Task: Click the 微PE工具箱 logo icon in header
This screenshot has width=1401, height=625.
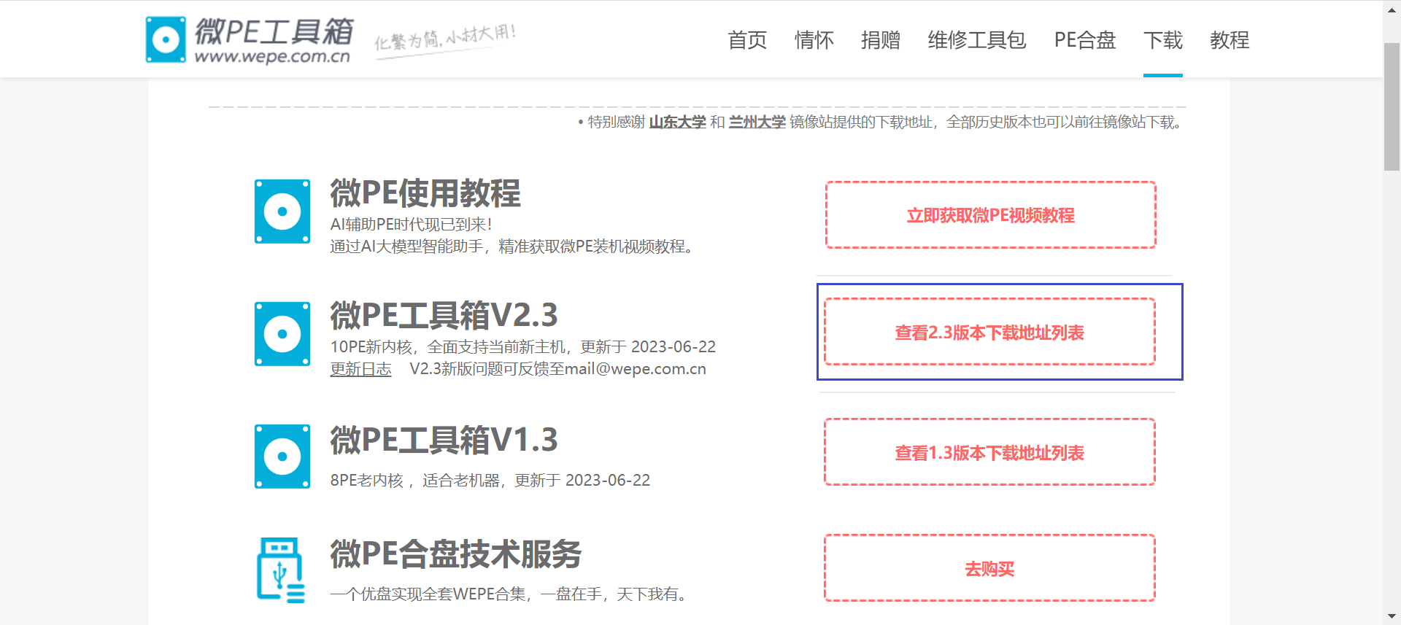Action: click(x=166, y=39)
